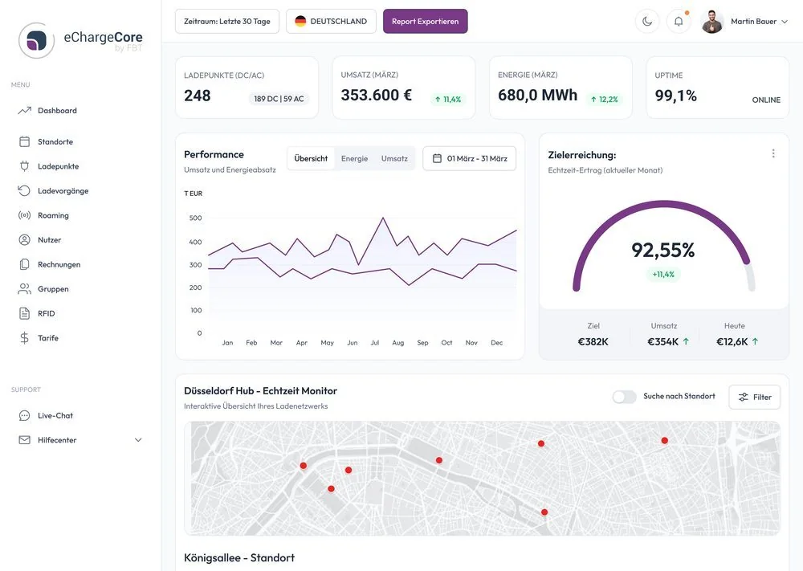Click the 99,1% uptime value
The image size is (803, 571).
(675, 96)
